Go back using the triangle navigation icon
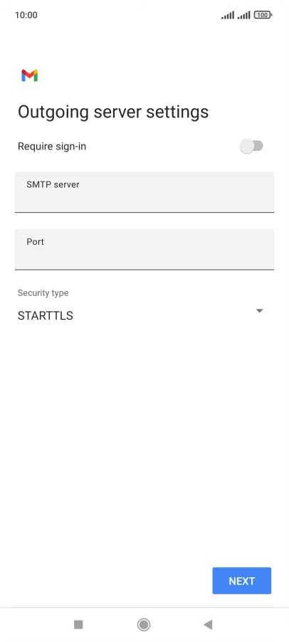The image size is (289, 642). (x=208, y=624)
